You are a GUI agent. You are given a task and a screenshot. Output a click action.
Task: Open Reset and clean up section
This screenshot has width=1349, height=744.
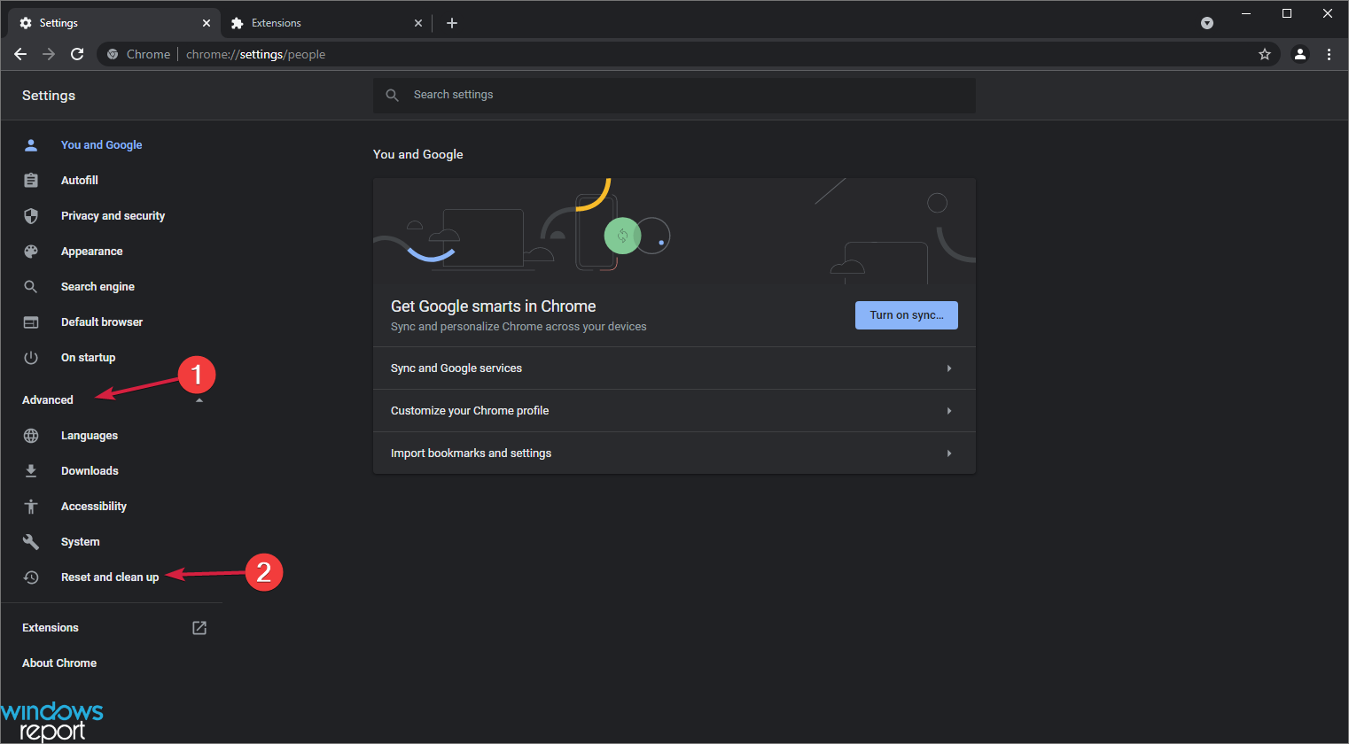110,577
